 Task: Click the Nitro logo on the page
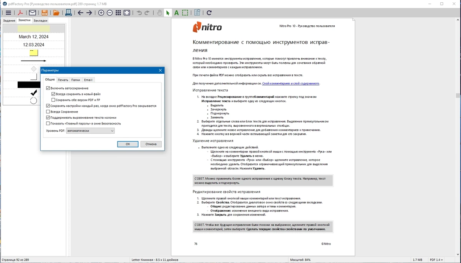tap(207, 28)
